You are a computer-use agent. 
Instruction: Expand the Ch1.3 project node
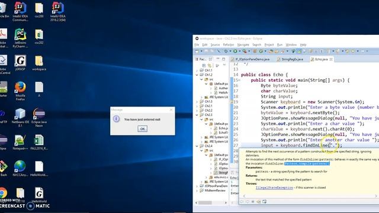[x=197, y=102]
